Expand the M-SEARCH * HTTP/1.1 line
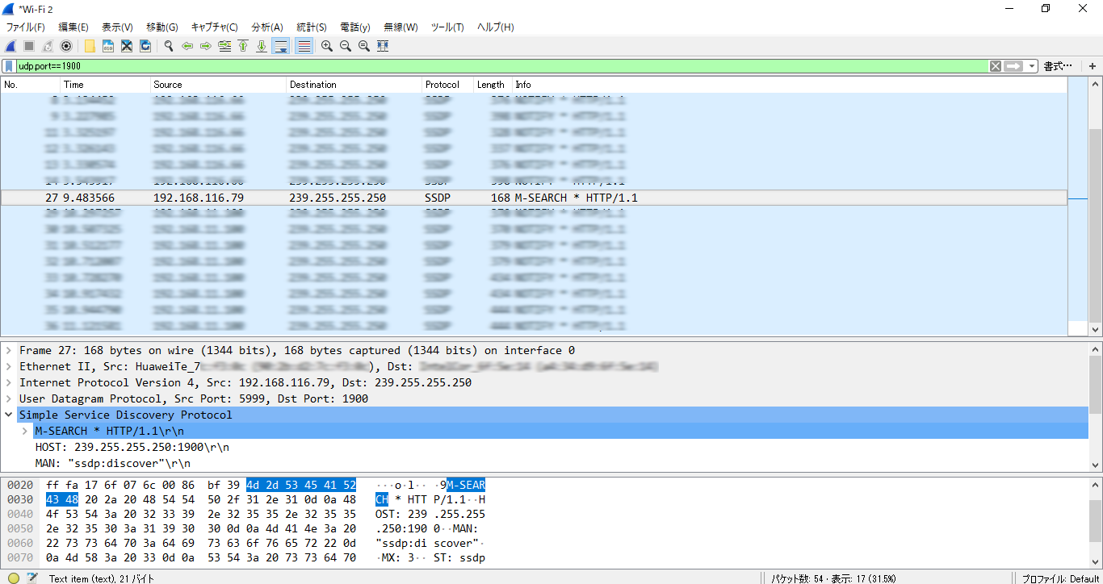The width and height of the screenshot is (1103, 584). (x=25, y=432)
